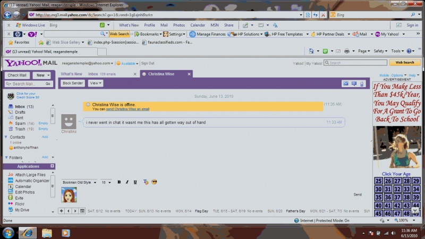The height and width of the screenshot is (239, 425).
Task: Open Windows Explorer folder on taskbar
Action: pyautogui.click(x=47, y=233)
